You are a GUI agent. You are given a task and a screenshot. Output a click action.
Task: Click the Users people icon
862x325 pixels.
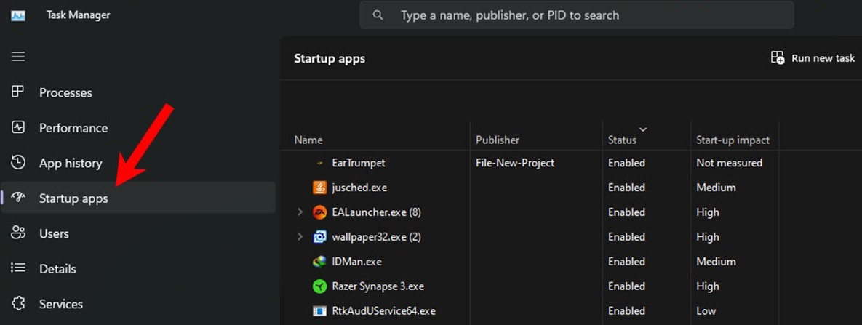[18, 233]
